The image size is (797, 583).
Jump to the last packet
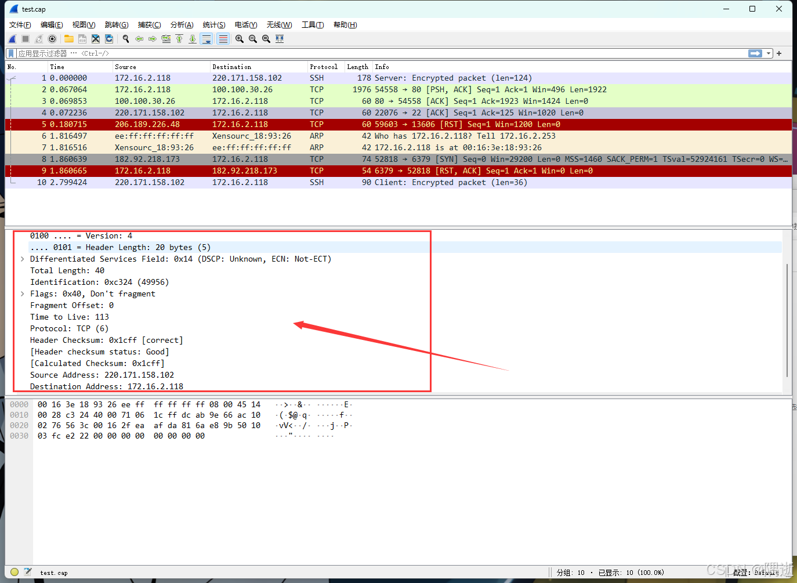coord(192,39)
